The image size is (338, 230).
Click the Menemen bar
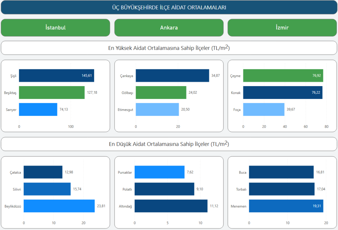pos(286,206)
